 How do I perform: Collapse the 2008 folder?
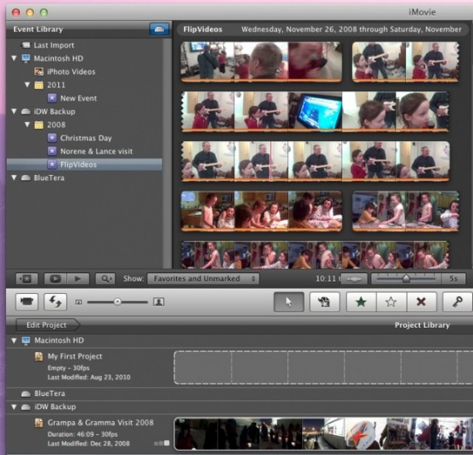click(x=27, y=125)
